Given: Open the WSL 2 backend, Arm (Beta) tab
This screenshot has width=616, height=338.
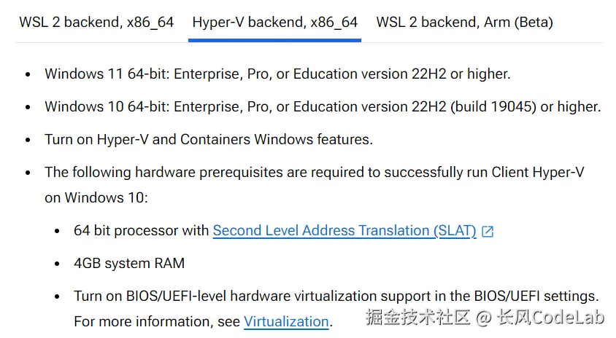Looking at the screenshot, I should click(x=464, y=22).
